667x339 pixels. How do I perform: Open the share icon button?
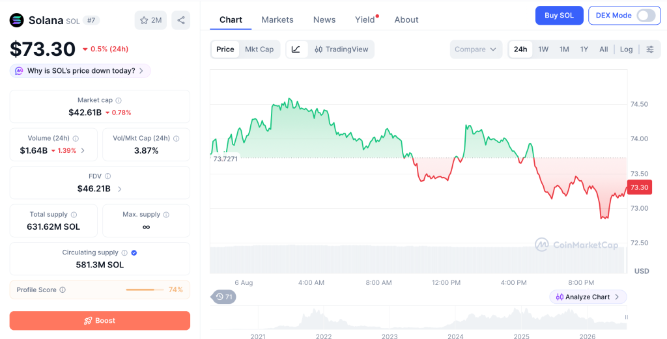click(181, 20)
